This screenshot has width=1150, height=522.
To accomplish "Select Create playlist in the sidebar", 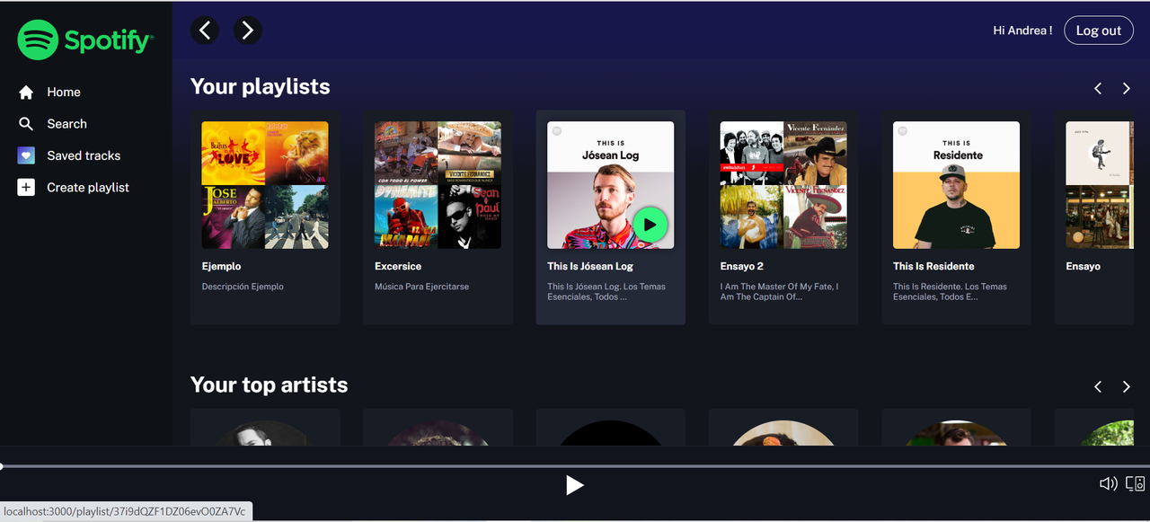I will (88, 188).
